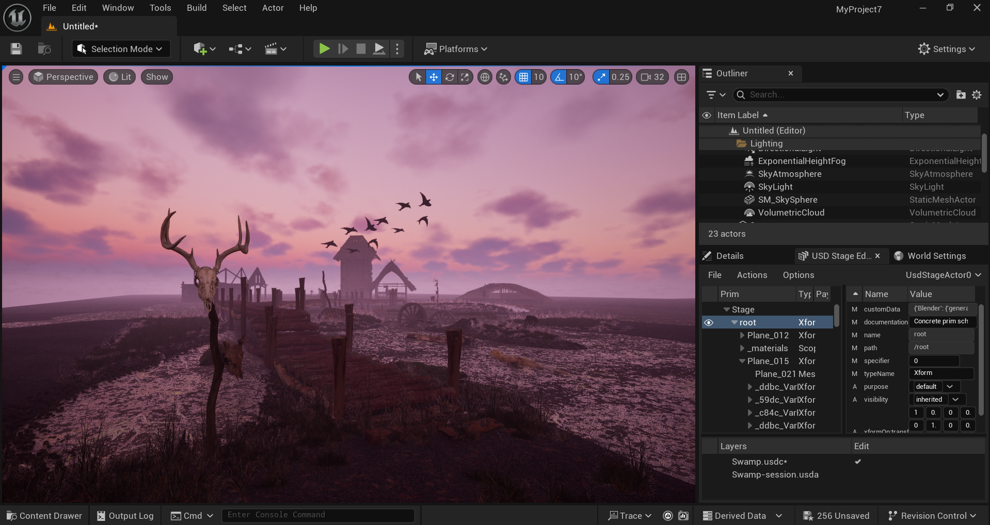
Task: Open the Blueprints toolbar menu
Action: pyautogui.click(x=240, y=49)
